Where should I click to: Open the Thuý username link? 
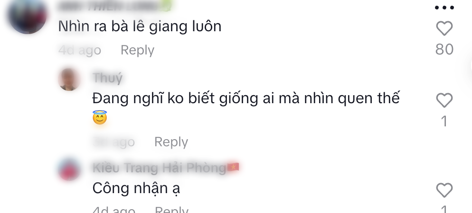click(x=107, y=78)
